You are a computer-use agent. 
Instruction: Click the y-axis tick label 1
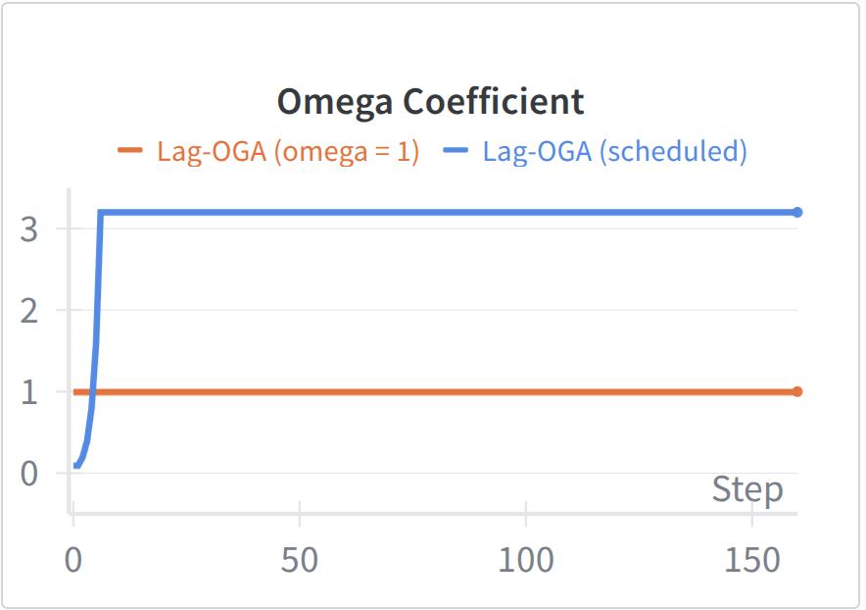coord(31,392)
